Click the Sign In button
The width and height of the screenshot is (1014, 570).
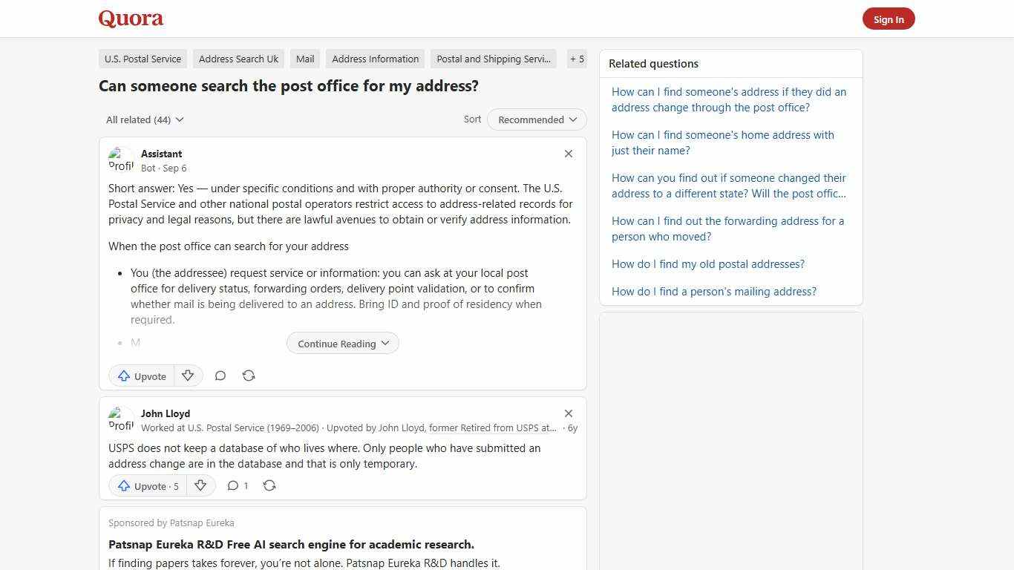889,19
